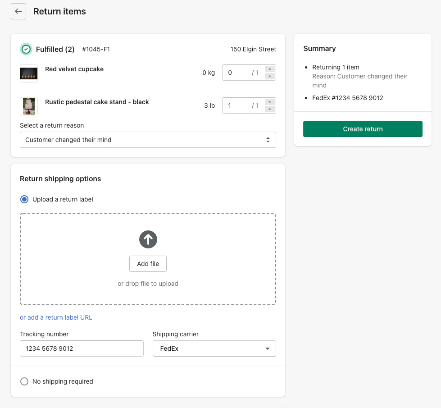This screenshot has height=408, width=441.
Task: Select the No shipping required option
Action: (24, 381)
